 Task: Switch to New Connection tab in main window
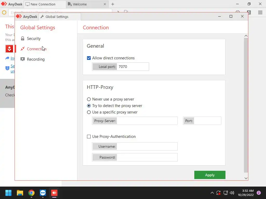(45, 4)
